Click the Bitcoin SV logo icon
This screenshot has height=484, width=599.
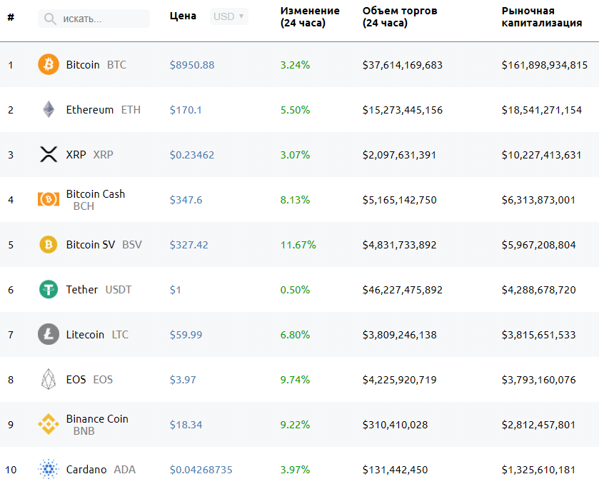[49, 245]
